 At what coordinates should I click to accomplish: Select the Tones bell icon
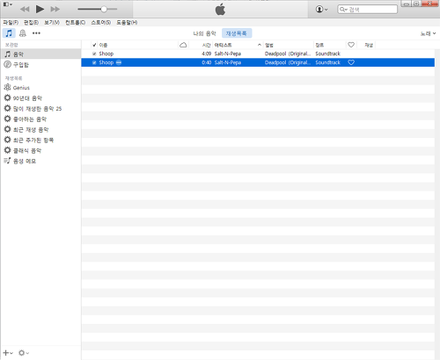[23, 33]
